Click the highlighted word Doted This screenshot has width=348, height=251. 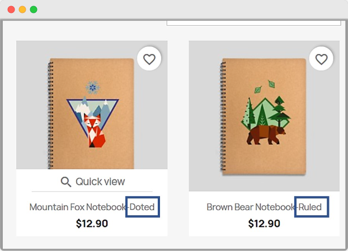click(x=142, y=207)
